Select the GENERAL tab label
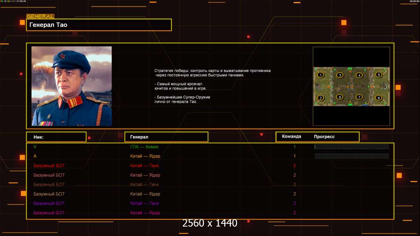The width and height of the screenshot is (420, 236). pyautogui.click(x=41, y=16)
